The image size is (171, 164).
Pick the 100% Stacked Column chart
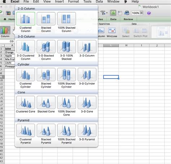pos(66,19)
